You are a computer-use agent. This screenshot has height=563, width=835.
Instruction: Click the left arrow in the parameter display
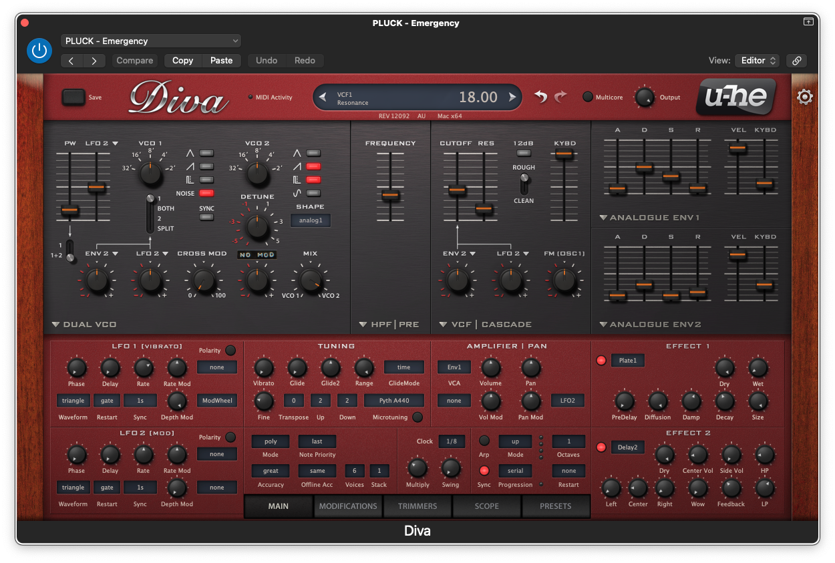[x=323, y=98]
